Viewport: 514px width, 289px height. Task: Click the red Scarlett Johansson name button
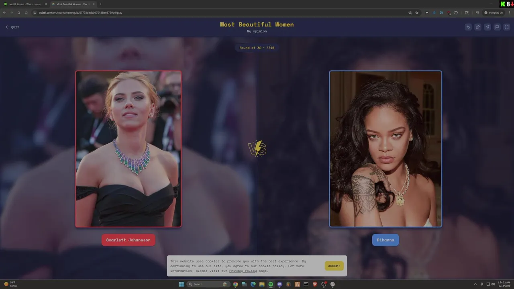click(128, 240)
